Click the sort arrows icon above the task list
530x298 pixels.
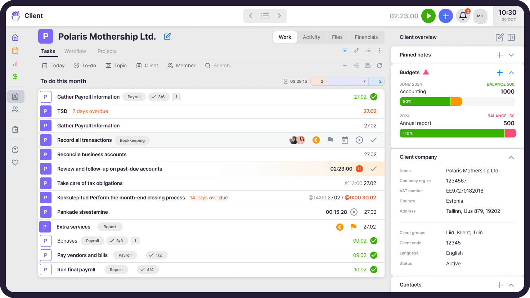click(x=356, y=50)
